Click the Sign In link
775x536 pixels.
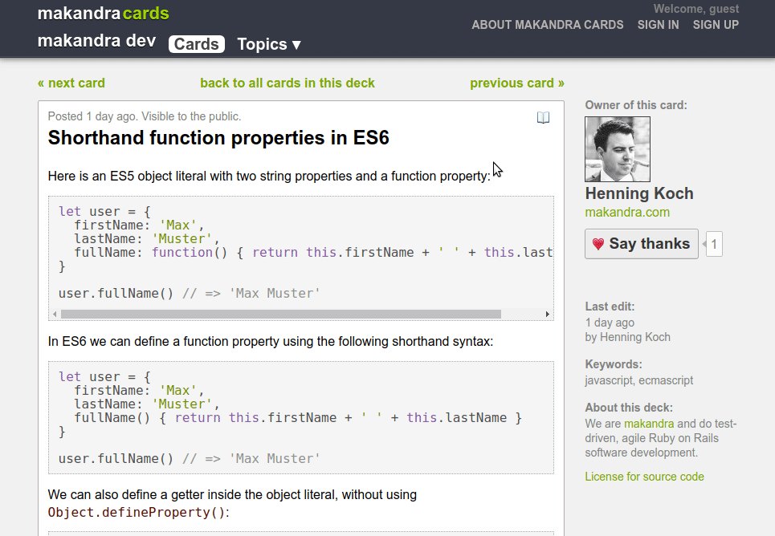tap(658, 25)
